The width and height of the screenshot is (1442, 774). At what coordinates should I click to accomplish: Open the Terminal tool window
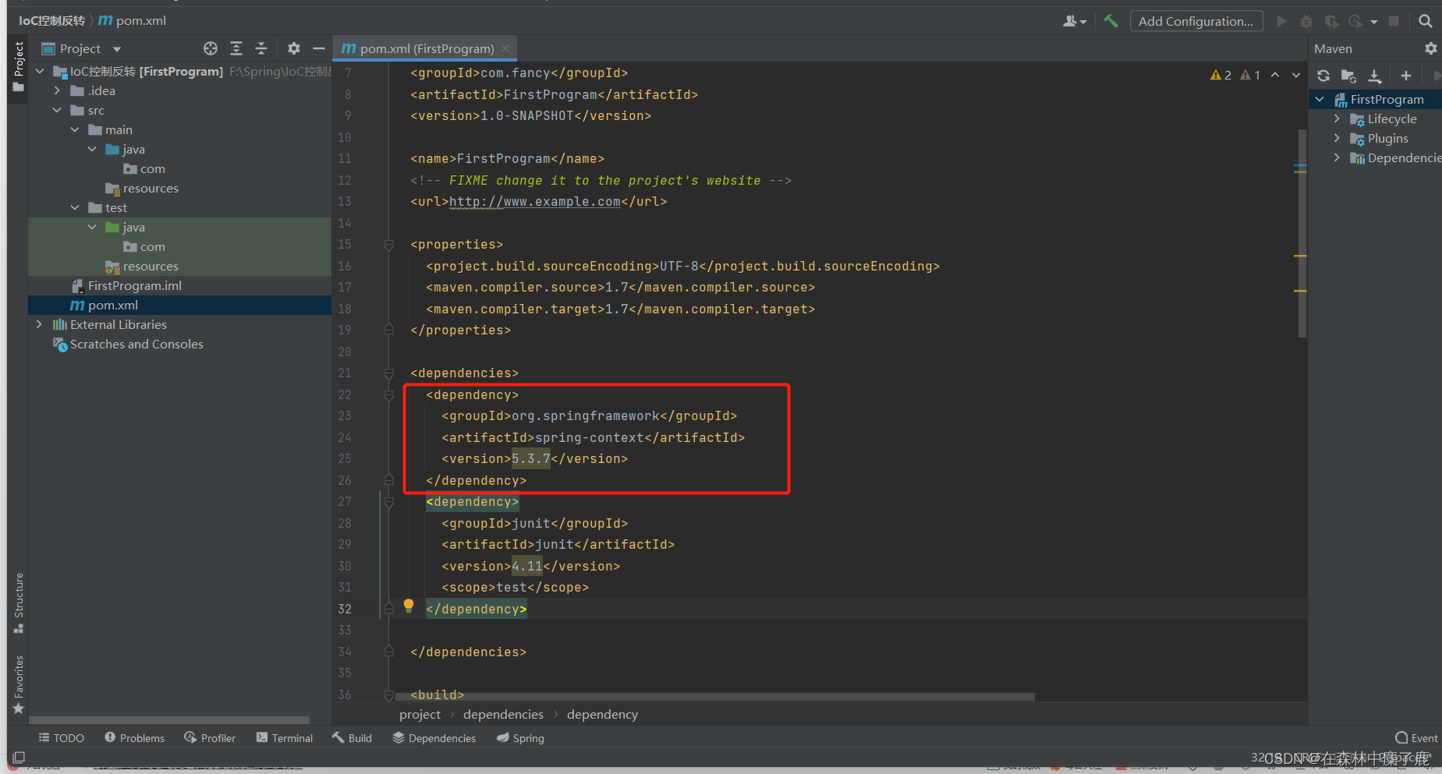[285, 737]
